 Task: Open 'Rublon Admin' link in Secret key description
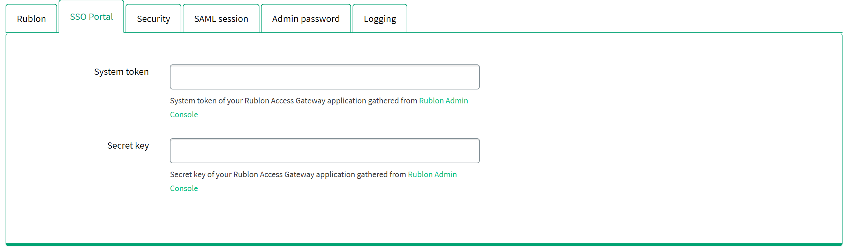coord(432,174)
